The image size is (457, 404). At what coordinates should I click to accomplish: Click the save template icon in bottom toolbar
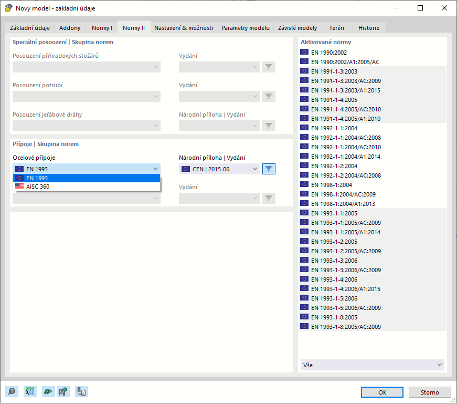[63, 391]
